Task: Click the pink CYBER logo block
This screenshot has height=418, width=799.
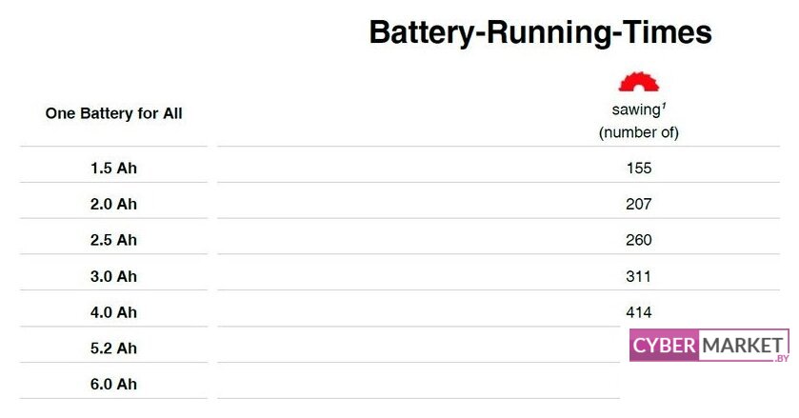Action: [665, 346]
